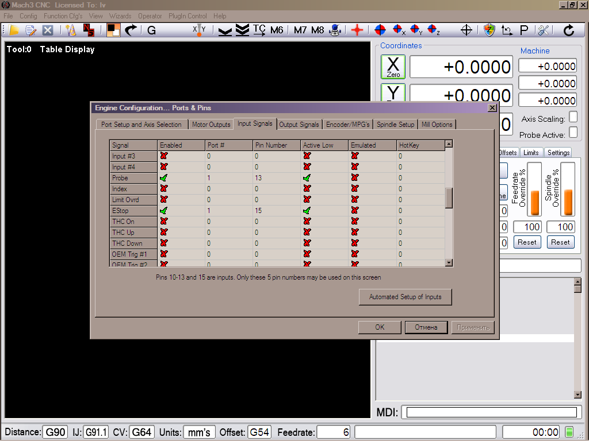Open the wizards hat icon
Screen dimensions: 589x441
click(70, 30)
